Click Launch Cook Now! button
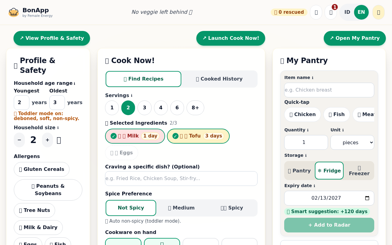The image size is (392, 245). point(231,38)
